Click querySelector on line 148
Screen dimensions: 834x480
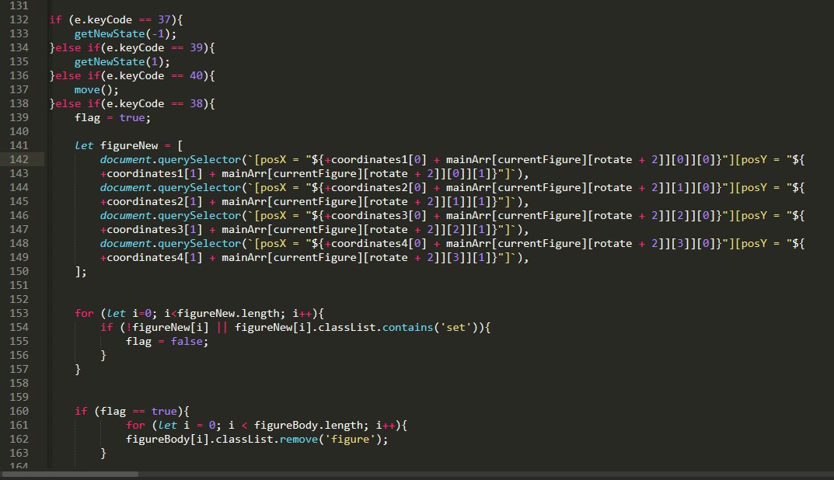click(x=199, y=243)
